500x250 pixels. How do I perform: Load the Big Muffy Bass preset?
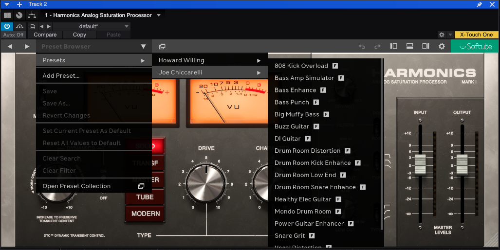pyautogui.click(x=324, y=114)
